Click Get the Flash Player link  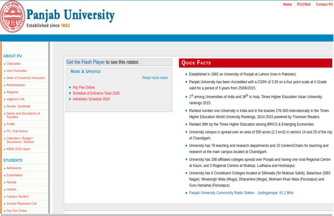[85, 62]
